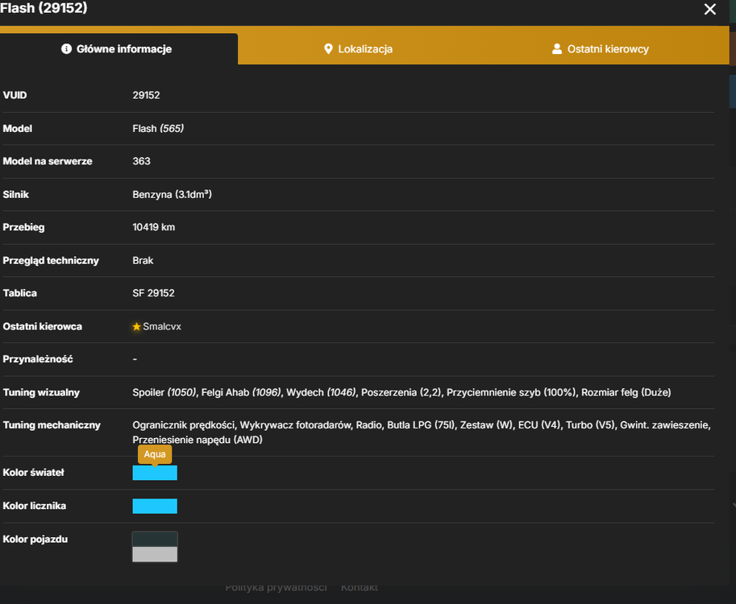Open the Ostatni kierowcy tab
This screenshot has width=736, height=604.
[x=601, y=49]
